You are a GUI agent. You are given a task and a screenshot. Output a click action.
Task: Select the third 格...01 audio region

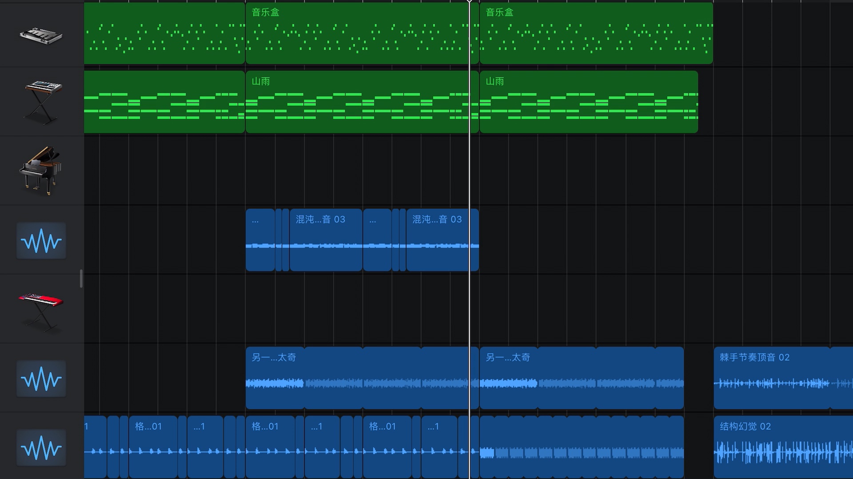[x=387, y=447]
